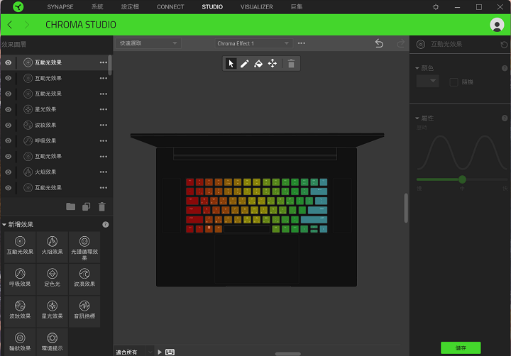Switch to the 設定檔 tab
The height and width of the screenshot is (356, 511).
pos(130,7)
